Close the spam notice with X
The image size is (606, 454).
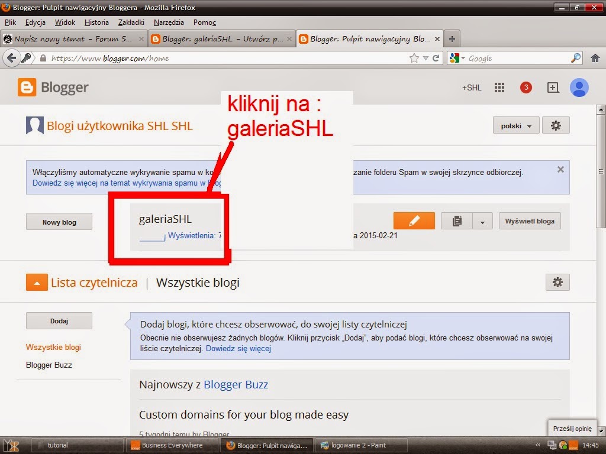(x=560, y=169)
